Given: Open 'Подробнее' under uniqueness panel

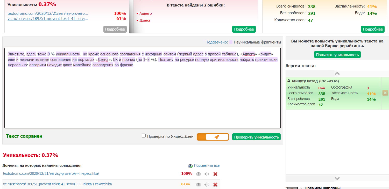Looking at the screenshot, I should coord(115,29).
